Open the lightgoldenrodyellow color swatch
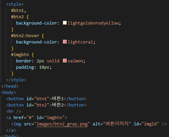Image resolution: width=169 pixels, height=137 pixels. point(65,23)
